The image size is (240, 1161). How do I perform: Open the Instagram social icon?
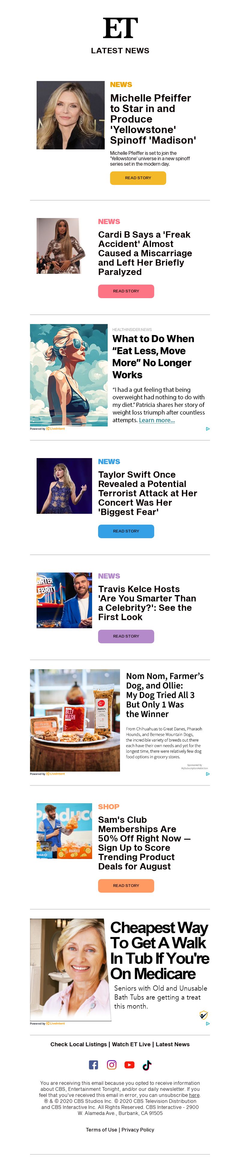tap(112, 1065)
